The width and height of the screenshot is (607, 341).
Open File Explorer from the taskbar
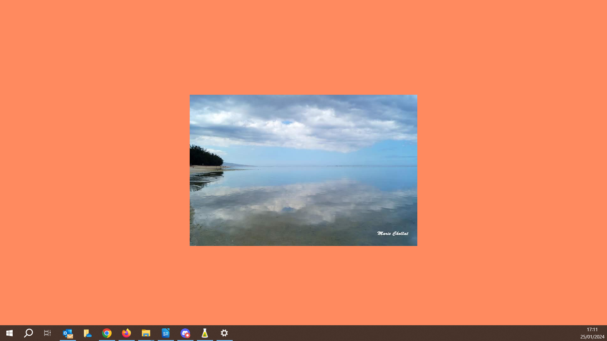point(146,333)
